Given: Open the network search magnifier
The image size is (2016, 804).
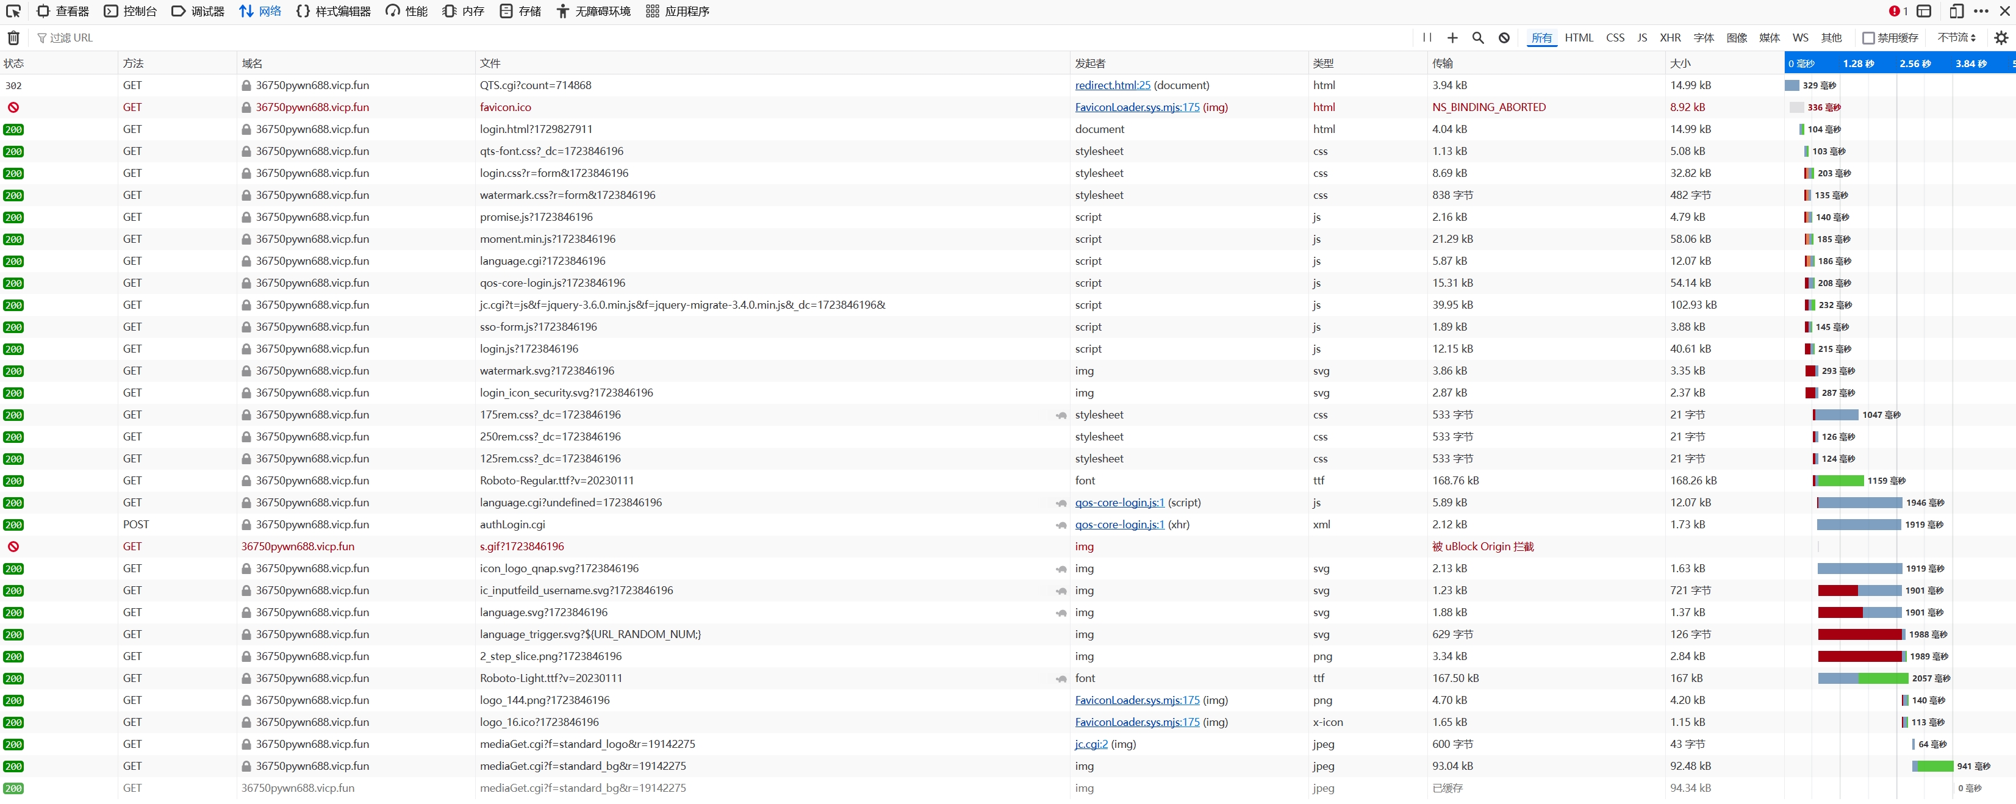Looking at the screenshot, I should click(x=1477, y=38).
